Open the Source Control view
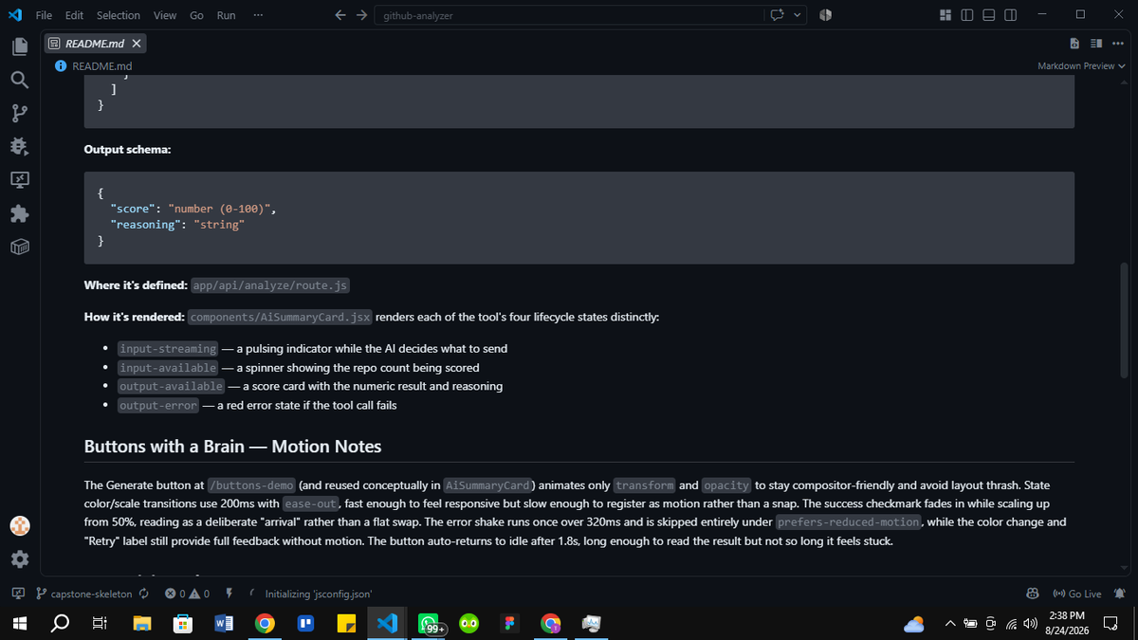This screenshot has width=1138, height=640. coord(19,114)
